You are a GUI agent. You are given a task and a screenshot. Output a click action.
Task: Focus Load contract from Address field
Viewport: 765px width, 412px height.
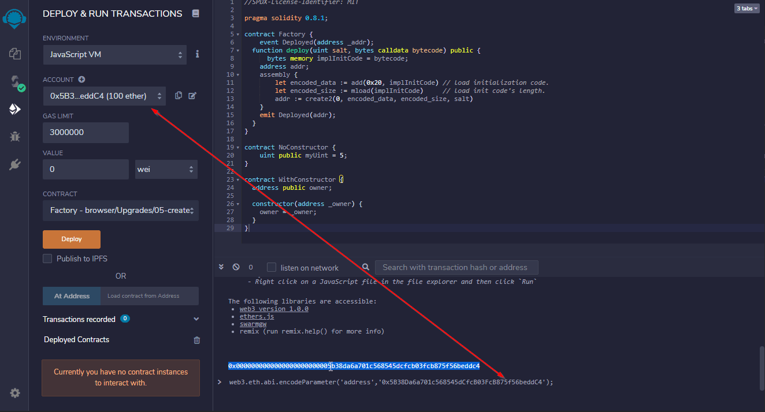(150, 296)
